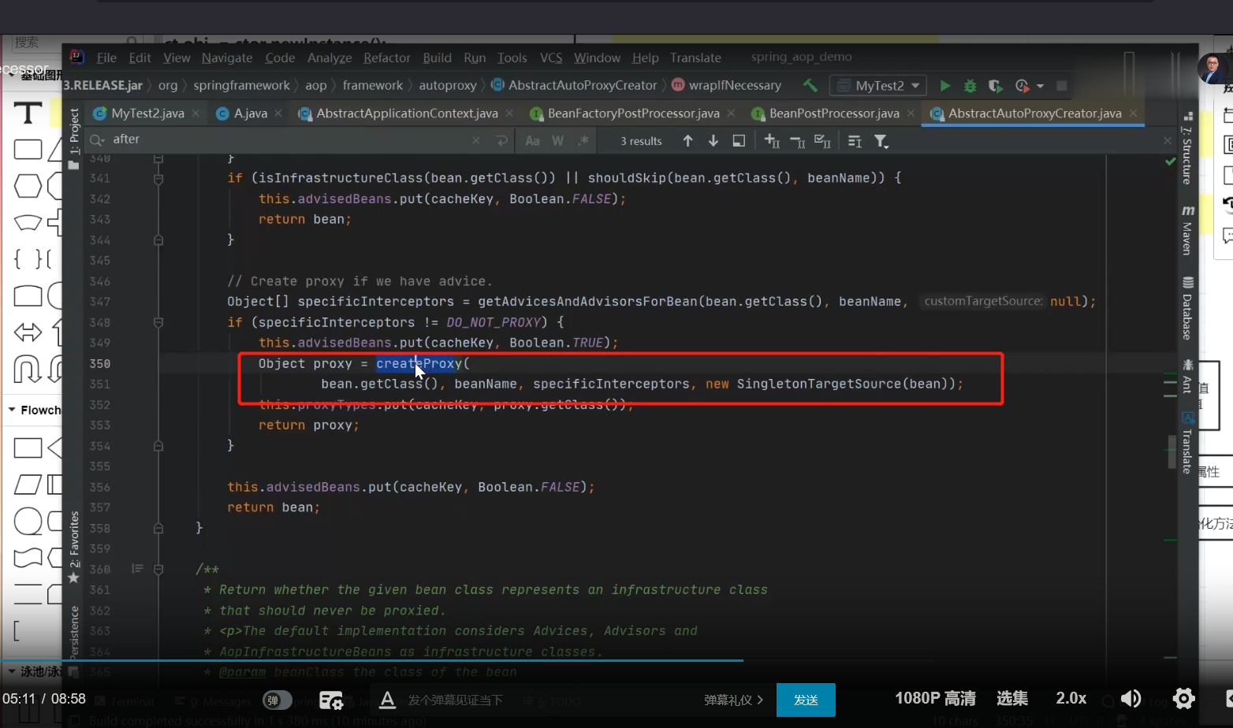The width and height of the screenshot is (1233, 728).
Task: Open the 选集 episode list
Action: point(1012,699)
